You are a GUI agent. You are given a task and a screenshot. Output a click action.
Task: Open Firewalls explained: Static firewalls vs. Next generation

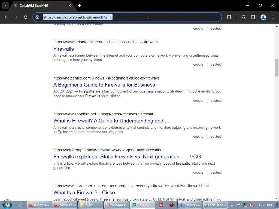coord(127,156)
